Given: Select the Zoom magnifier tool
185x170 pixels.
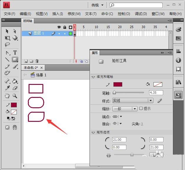Looking at the screenshot, I should [15, 96].
